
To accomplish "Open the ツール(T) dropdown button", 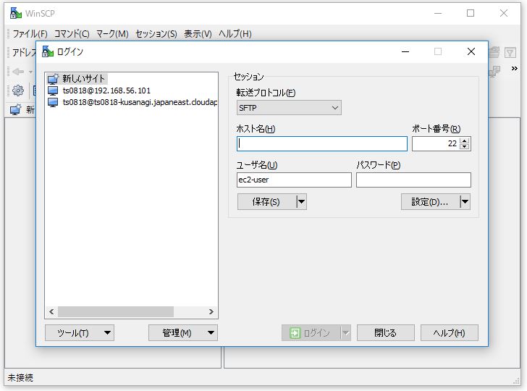I will click(80, 333).
